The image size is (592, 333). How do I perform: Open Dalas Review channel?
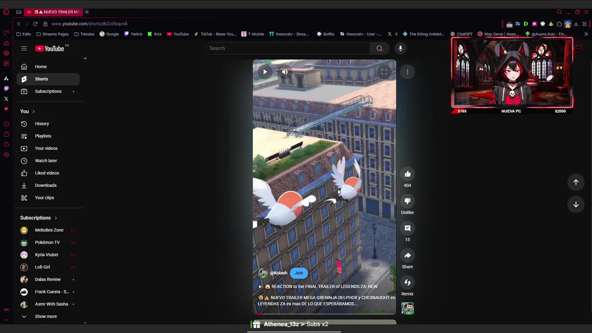tap(48, 279)
